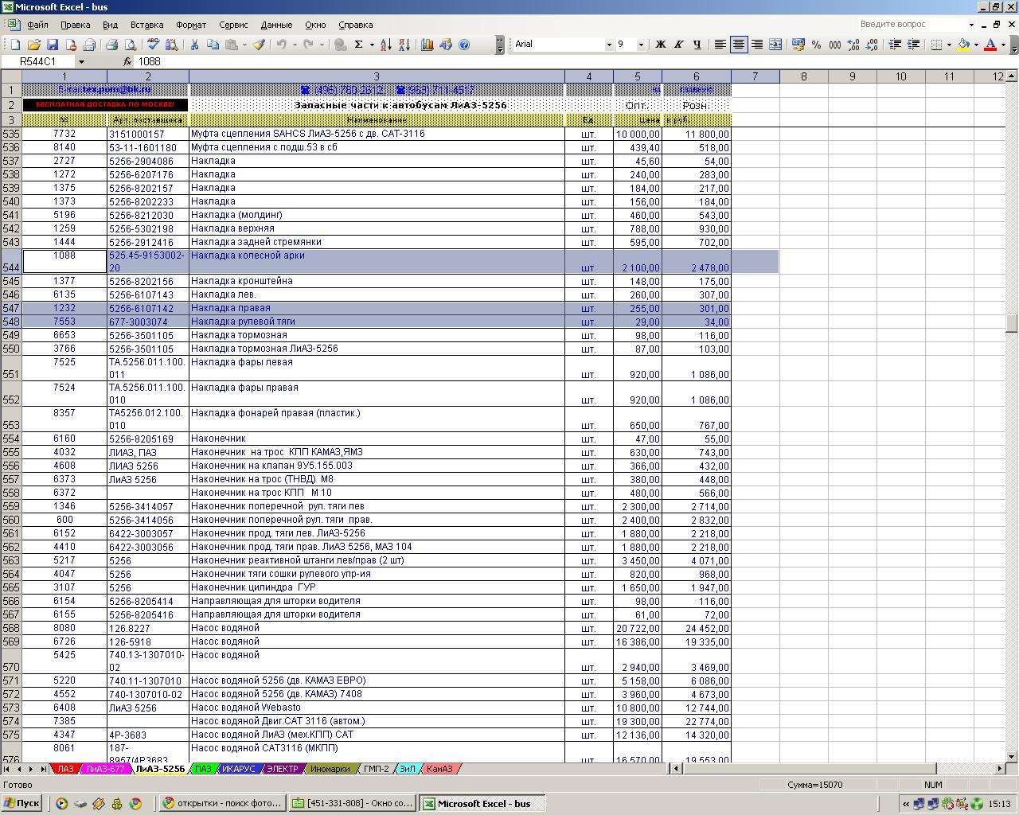This screenshot has height=815, width=1019.
Task: Open the borders style dropdown arrow
Action: 949,45
